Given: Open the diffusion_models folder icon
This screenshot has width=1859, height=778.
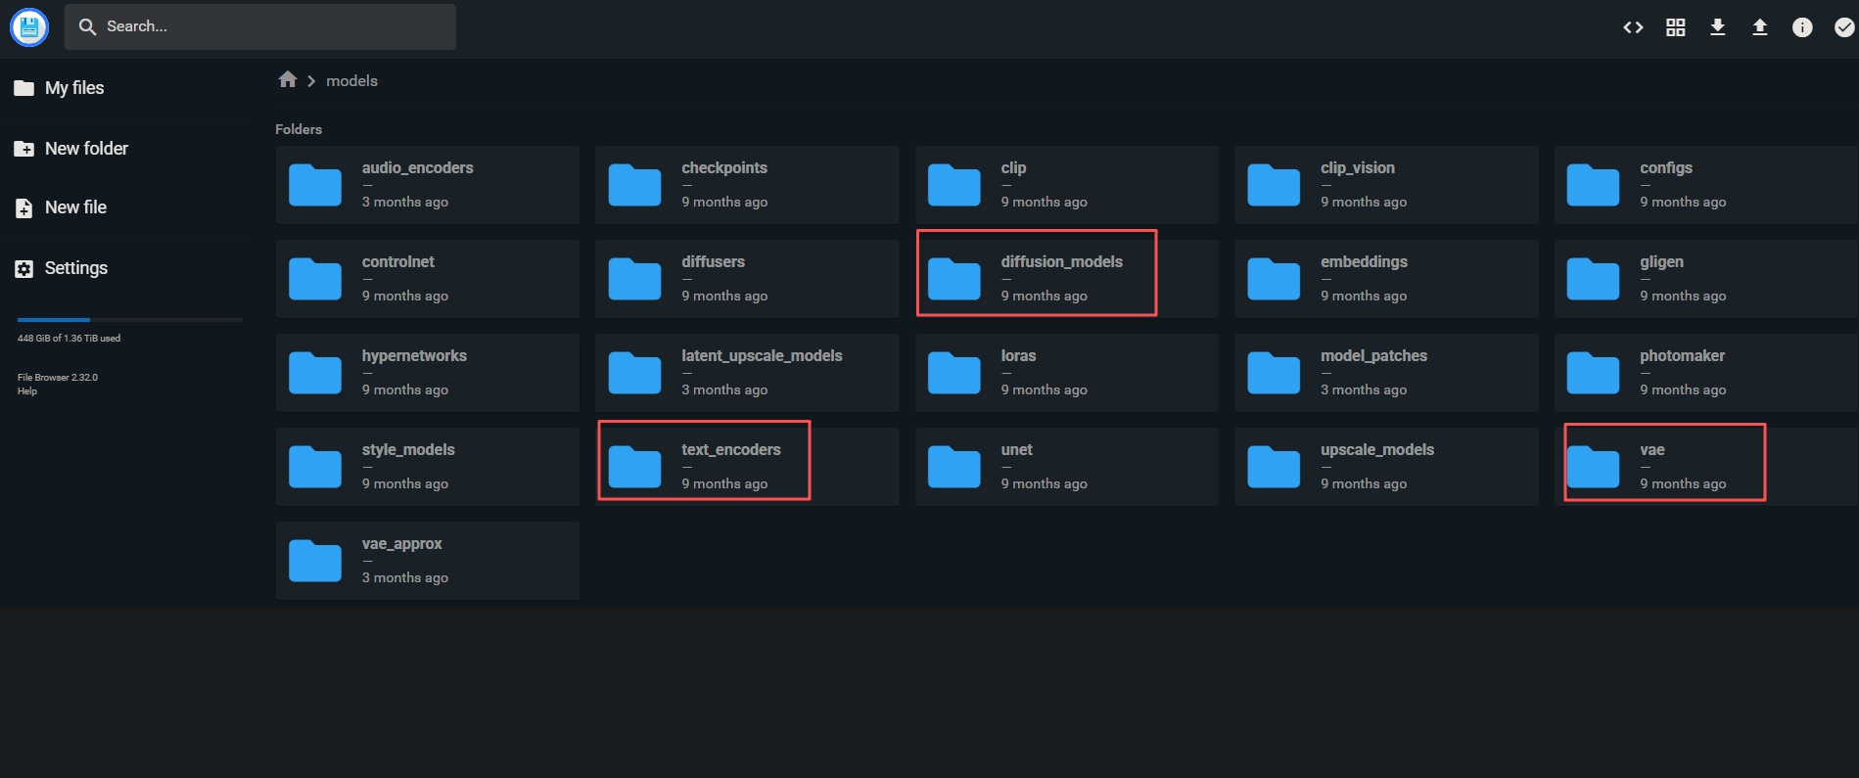Looking at the screenshot, I should click(953, 279).
